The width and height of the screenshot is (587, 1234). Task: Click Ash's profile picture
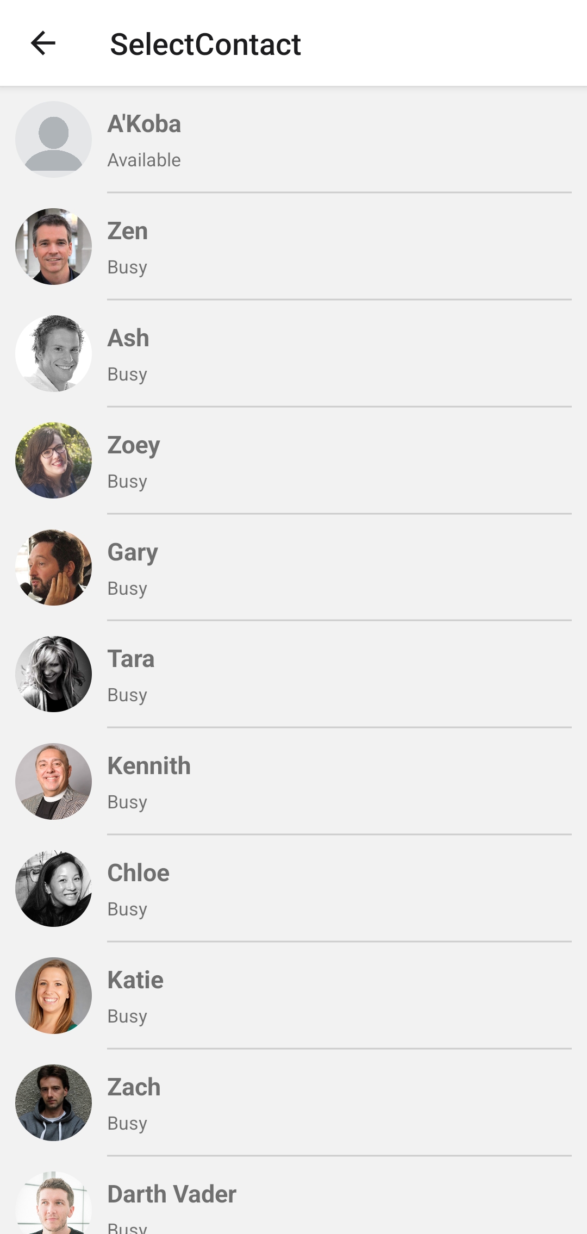pyautogui.click(x=53, y=353)
